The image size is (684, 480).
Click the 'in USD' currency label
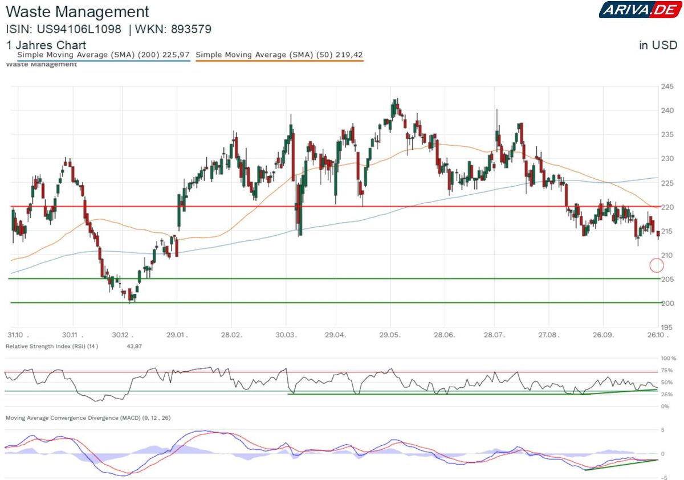(659, 46)
